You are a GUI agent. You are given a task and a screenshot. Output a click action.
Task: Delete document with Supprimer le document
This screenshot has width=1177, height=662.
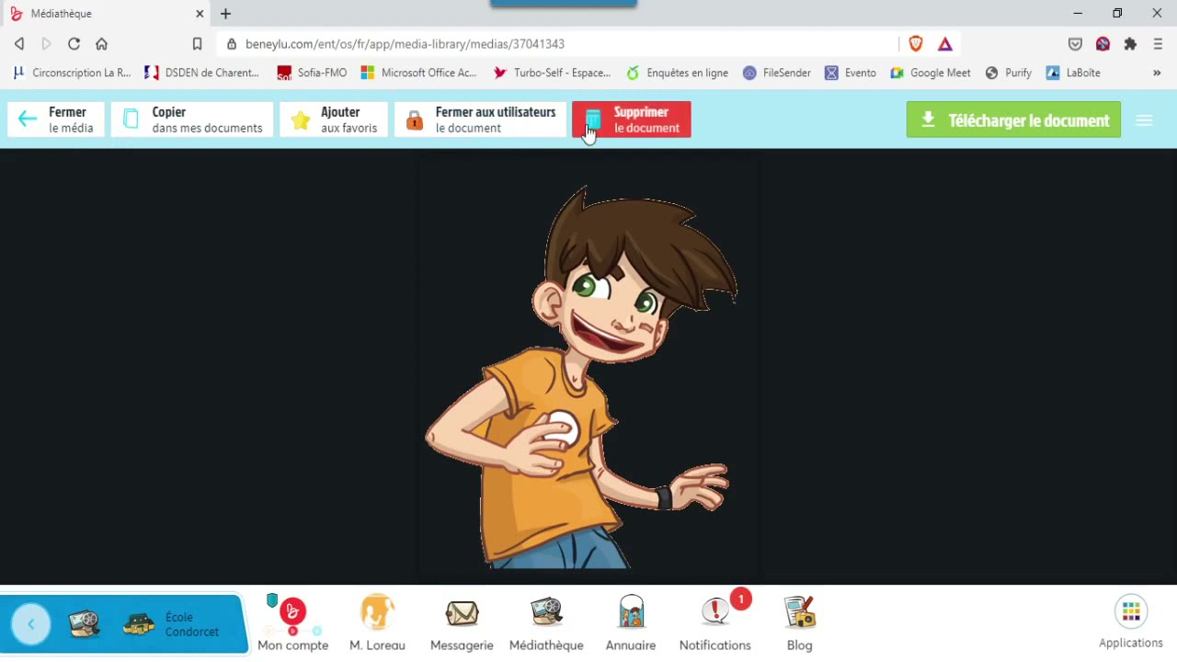coord(632,120)
